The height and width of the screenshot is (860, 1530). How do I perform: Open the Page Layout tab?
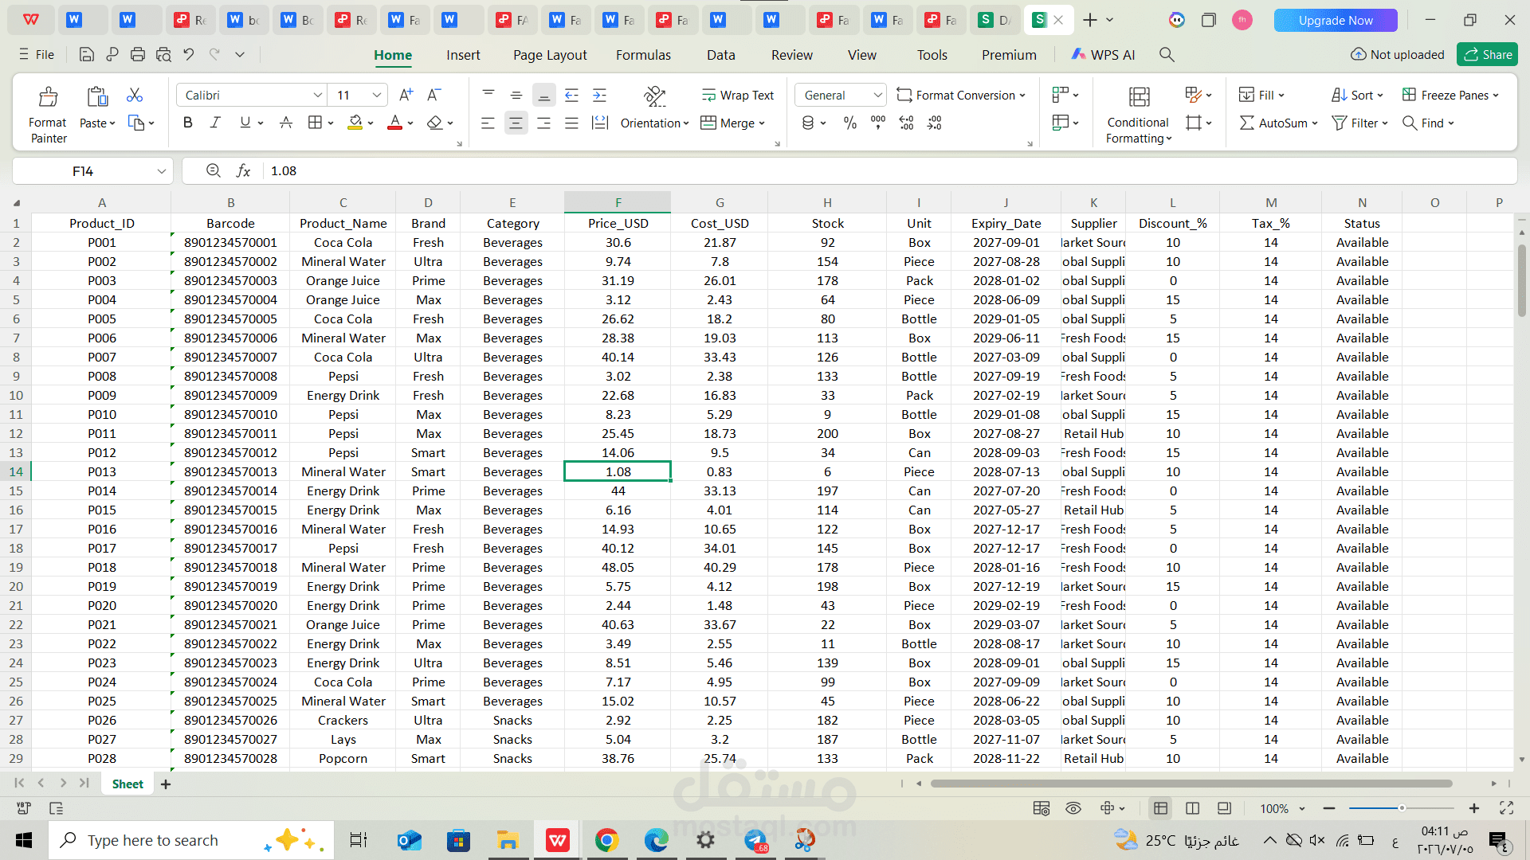coord(550,55)
